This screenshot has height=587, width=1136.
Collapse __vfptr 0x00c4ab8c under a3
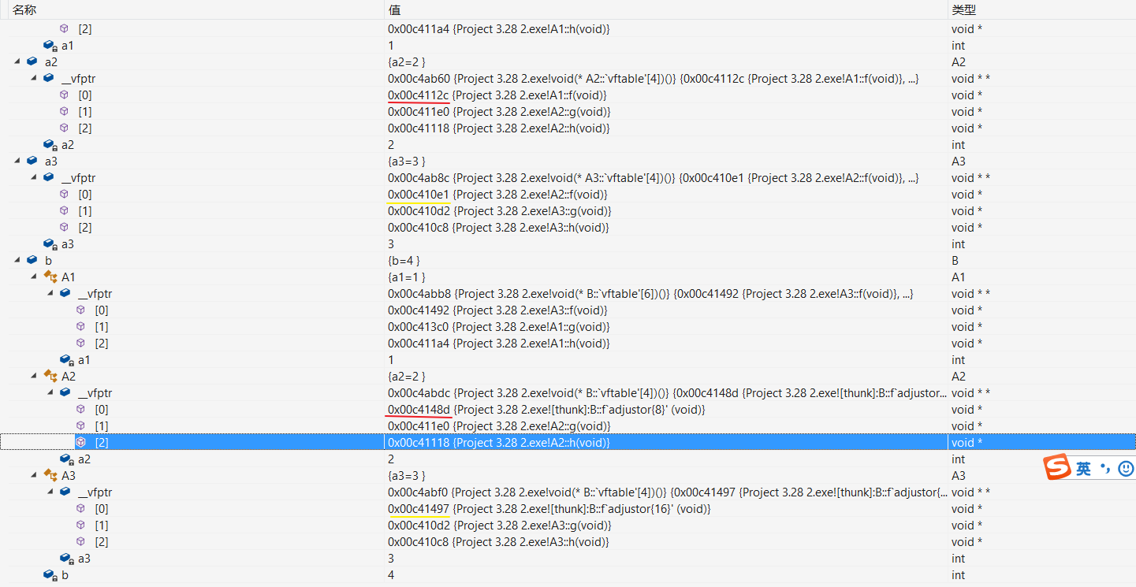(x=34, y=177)
